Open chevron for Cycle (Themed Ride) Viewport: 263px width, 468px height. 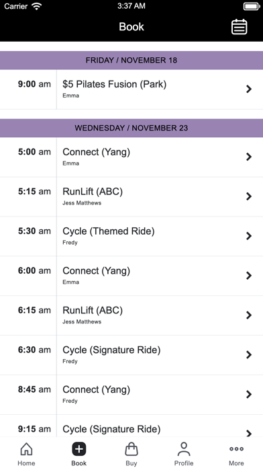click(x=249, y=236)
